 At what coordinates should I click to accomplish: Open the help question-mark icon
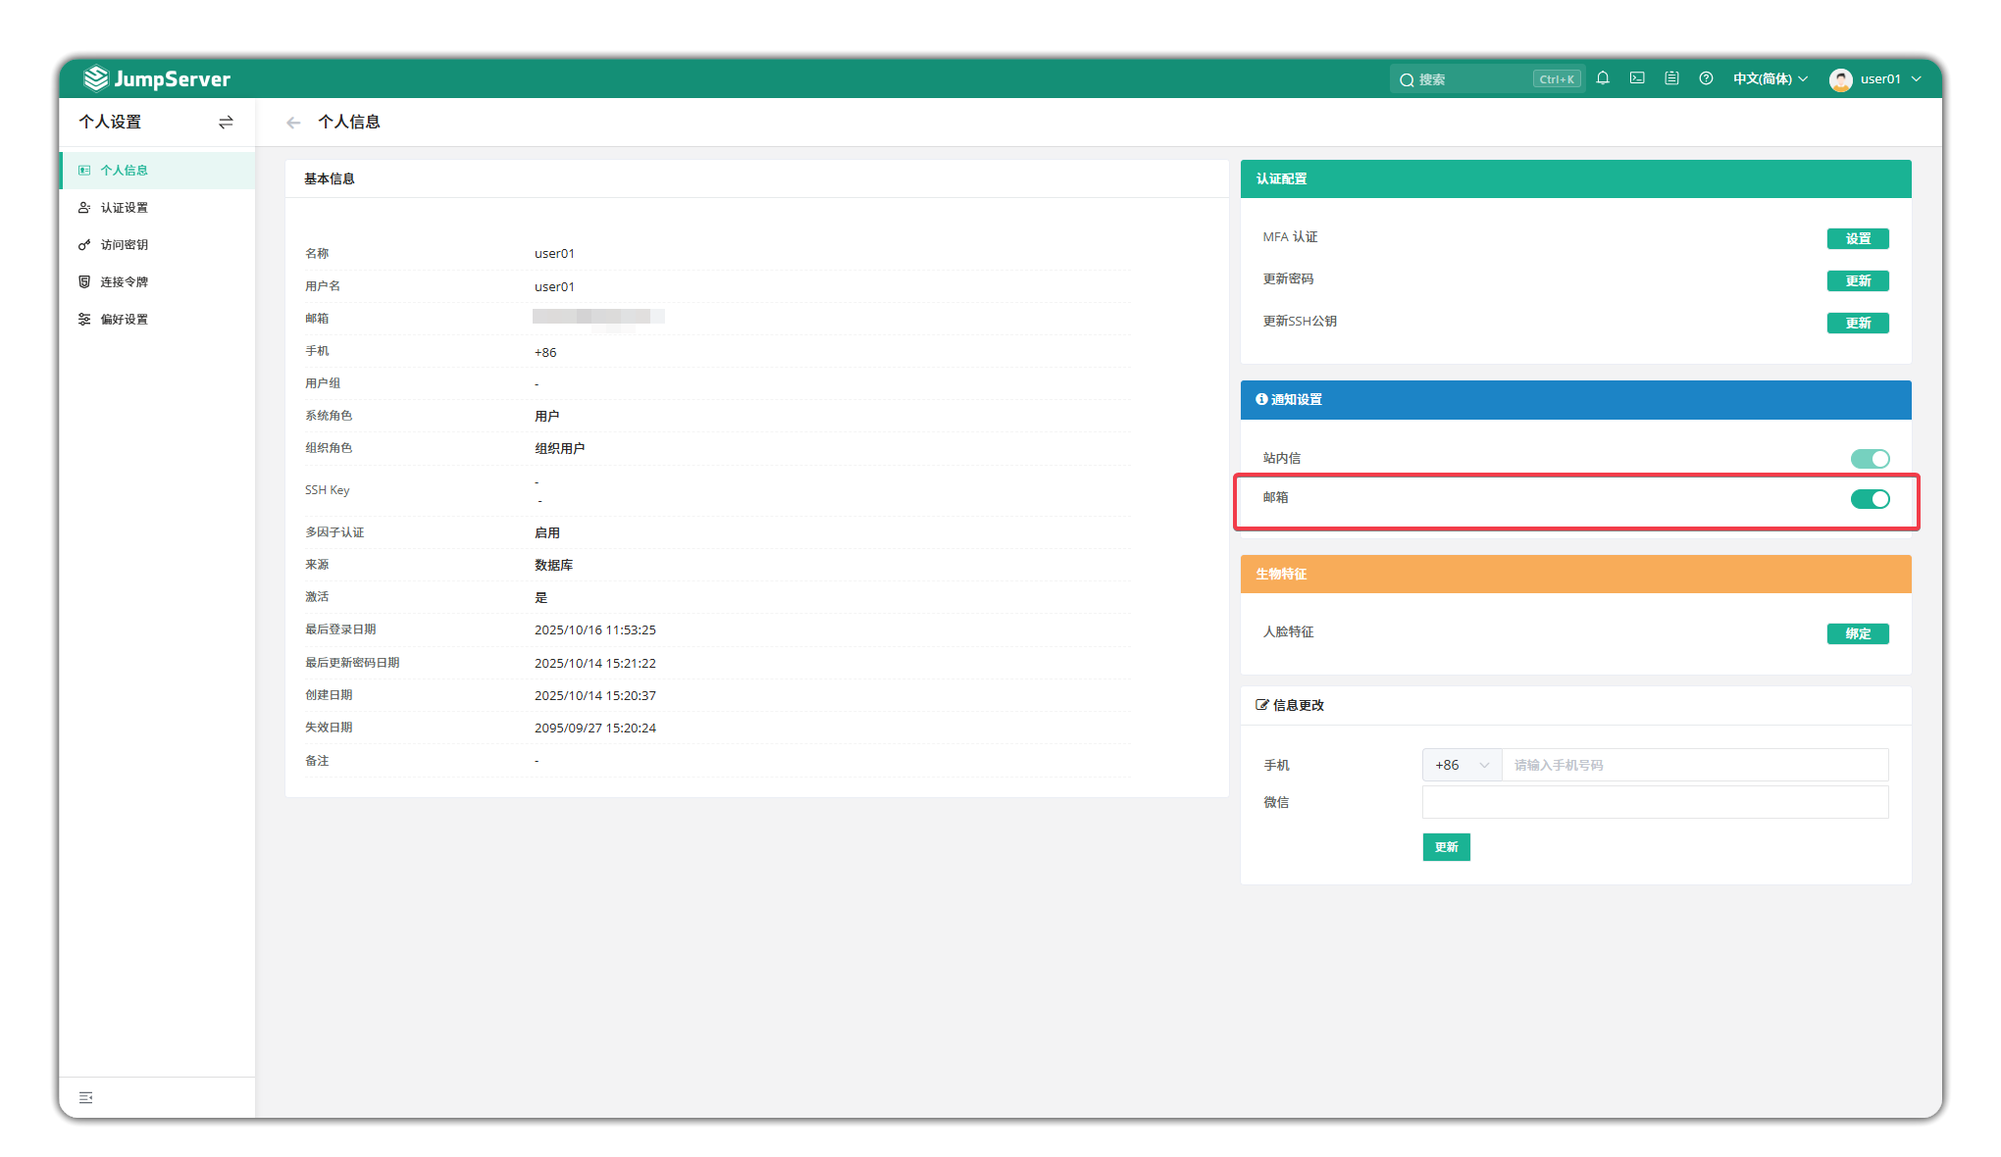pyautogui.click(x=1706, y=78)
